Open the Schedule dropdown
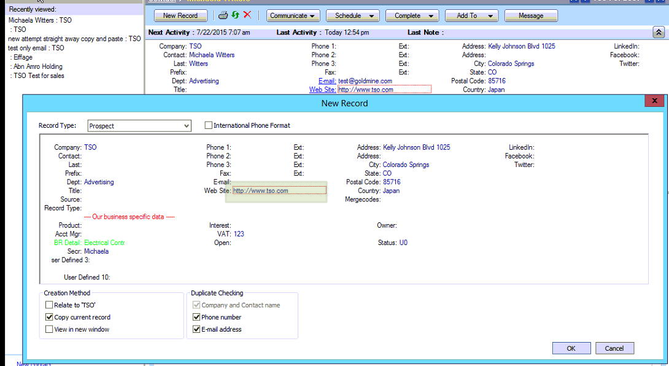Screen dimensions: 669x366 click(352, 15)
